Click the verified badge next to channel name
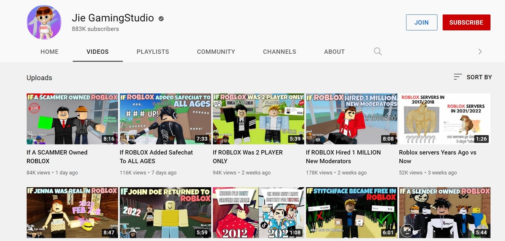 [161, 18]
